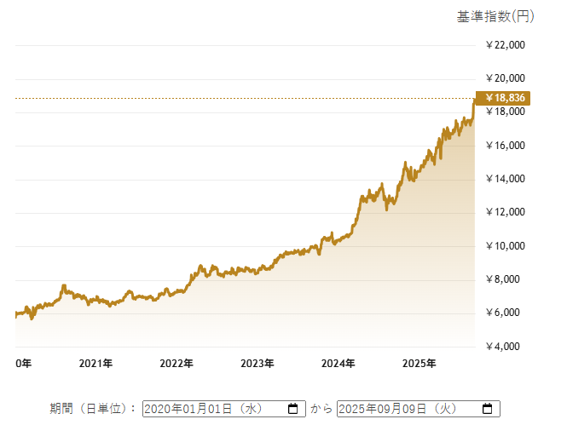Click the 2022年 x-axis label
The width and height of the screenshot is (567, 425).
176,364
